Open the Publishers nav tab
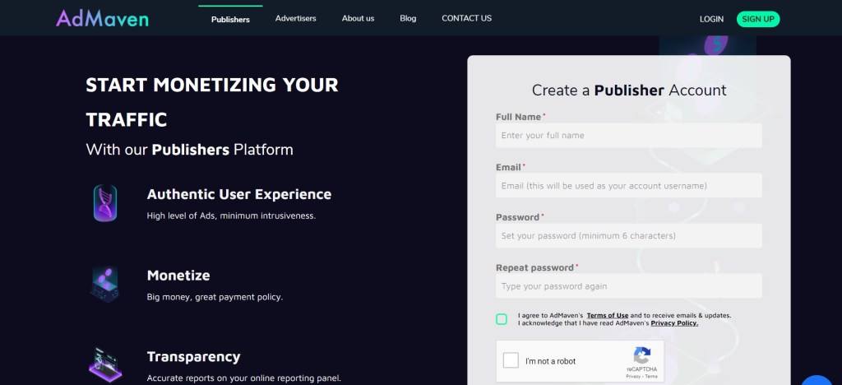 [230, 19]
